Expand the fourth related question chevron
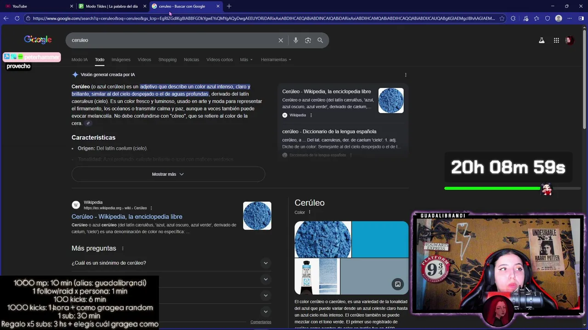This screenshot has height=330, width=588. (x=266, y=312)
